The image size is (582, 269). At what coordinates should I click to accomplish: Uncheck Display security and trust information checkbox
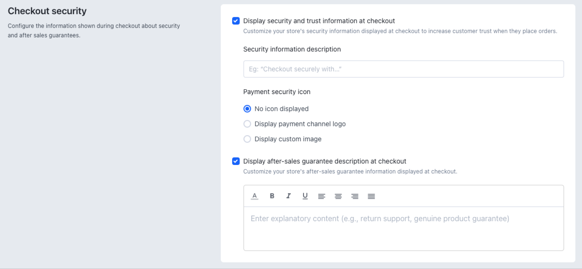(236, 21)
